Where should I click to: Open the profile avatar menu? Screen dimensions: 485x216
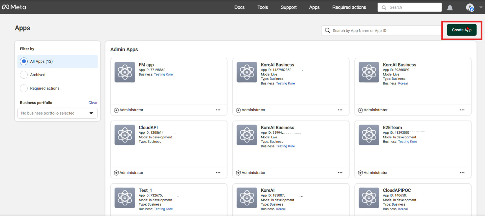coord(470,8)
